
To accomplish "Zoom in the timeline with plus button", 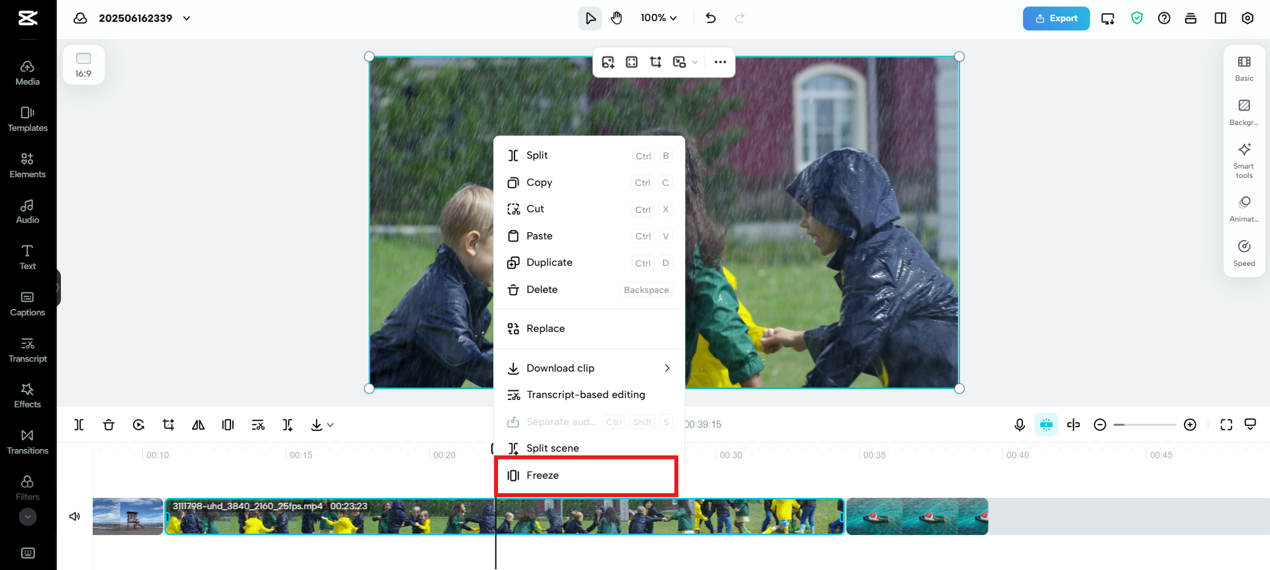I will [x=1190, y=425].
